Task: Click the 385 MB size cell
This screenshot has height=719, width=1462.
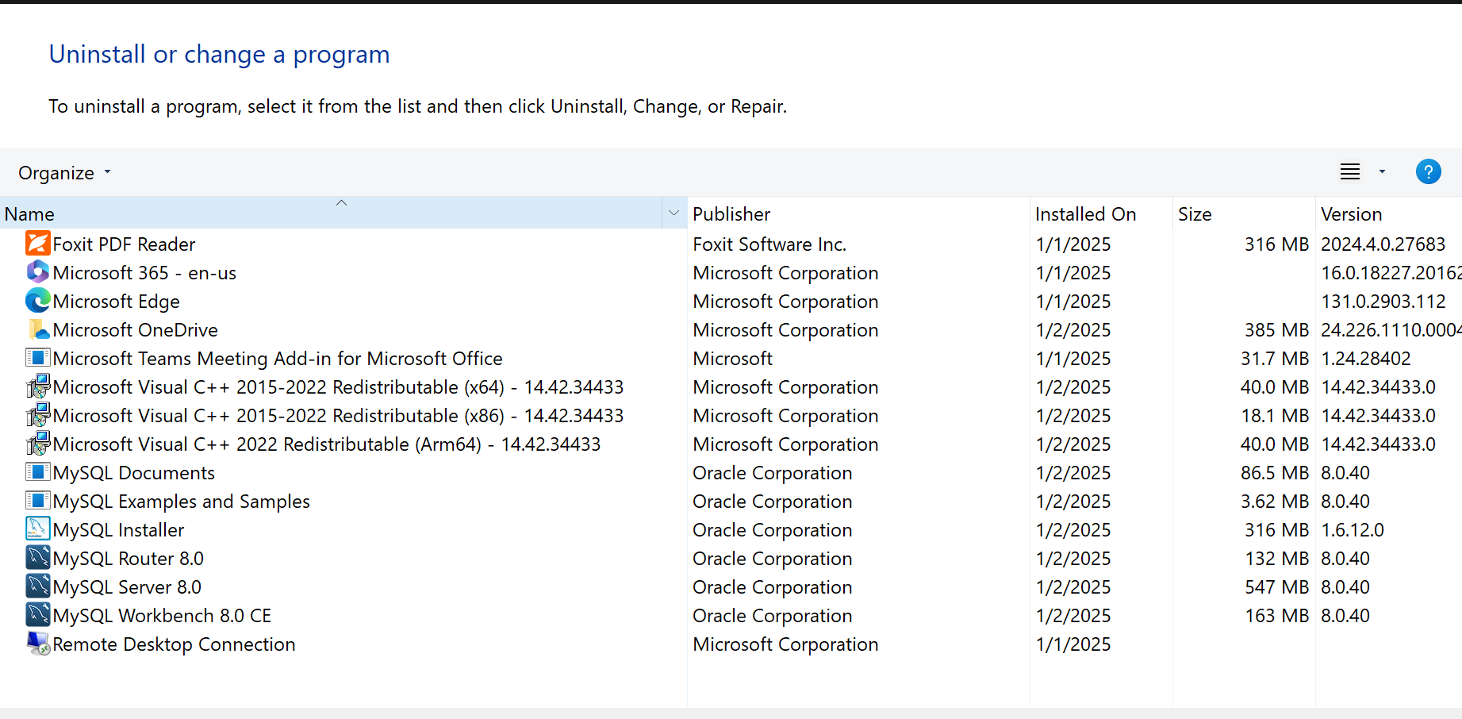Action: (1276, 330)
